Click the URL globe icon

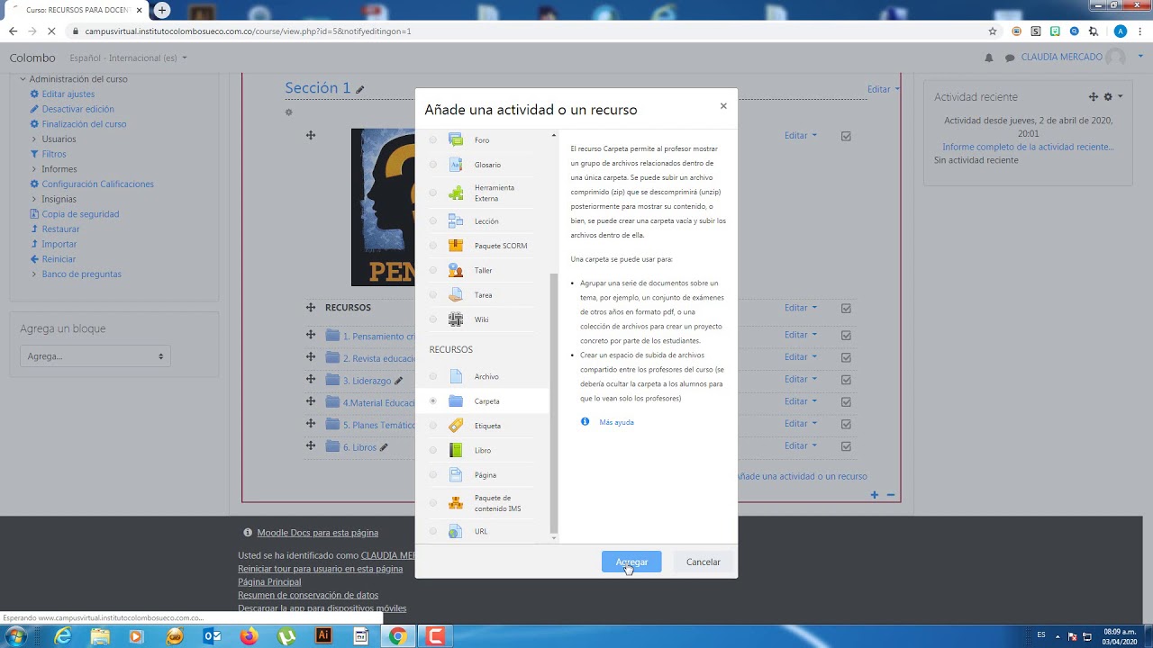456,531
